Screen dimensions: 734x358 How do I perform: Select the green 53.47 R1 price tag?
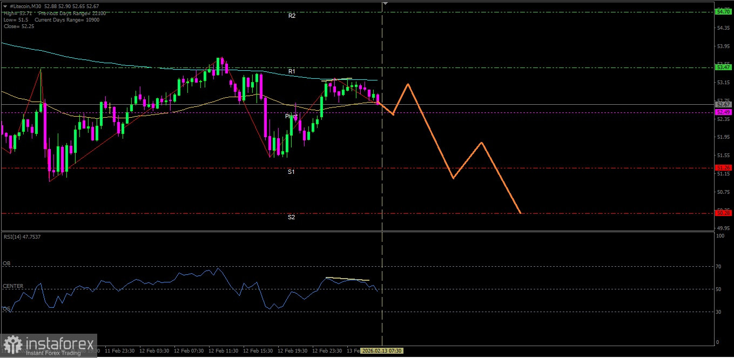(x=722, y=67)
